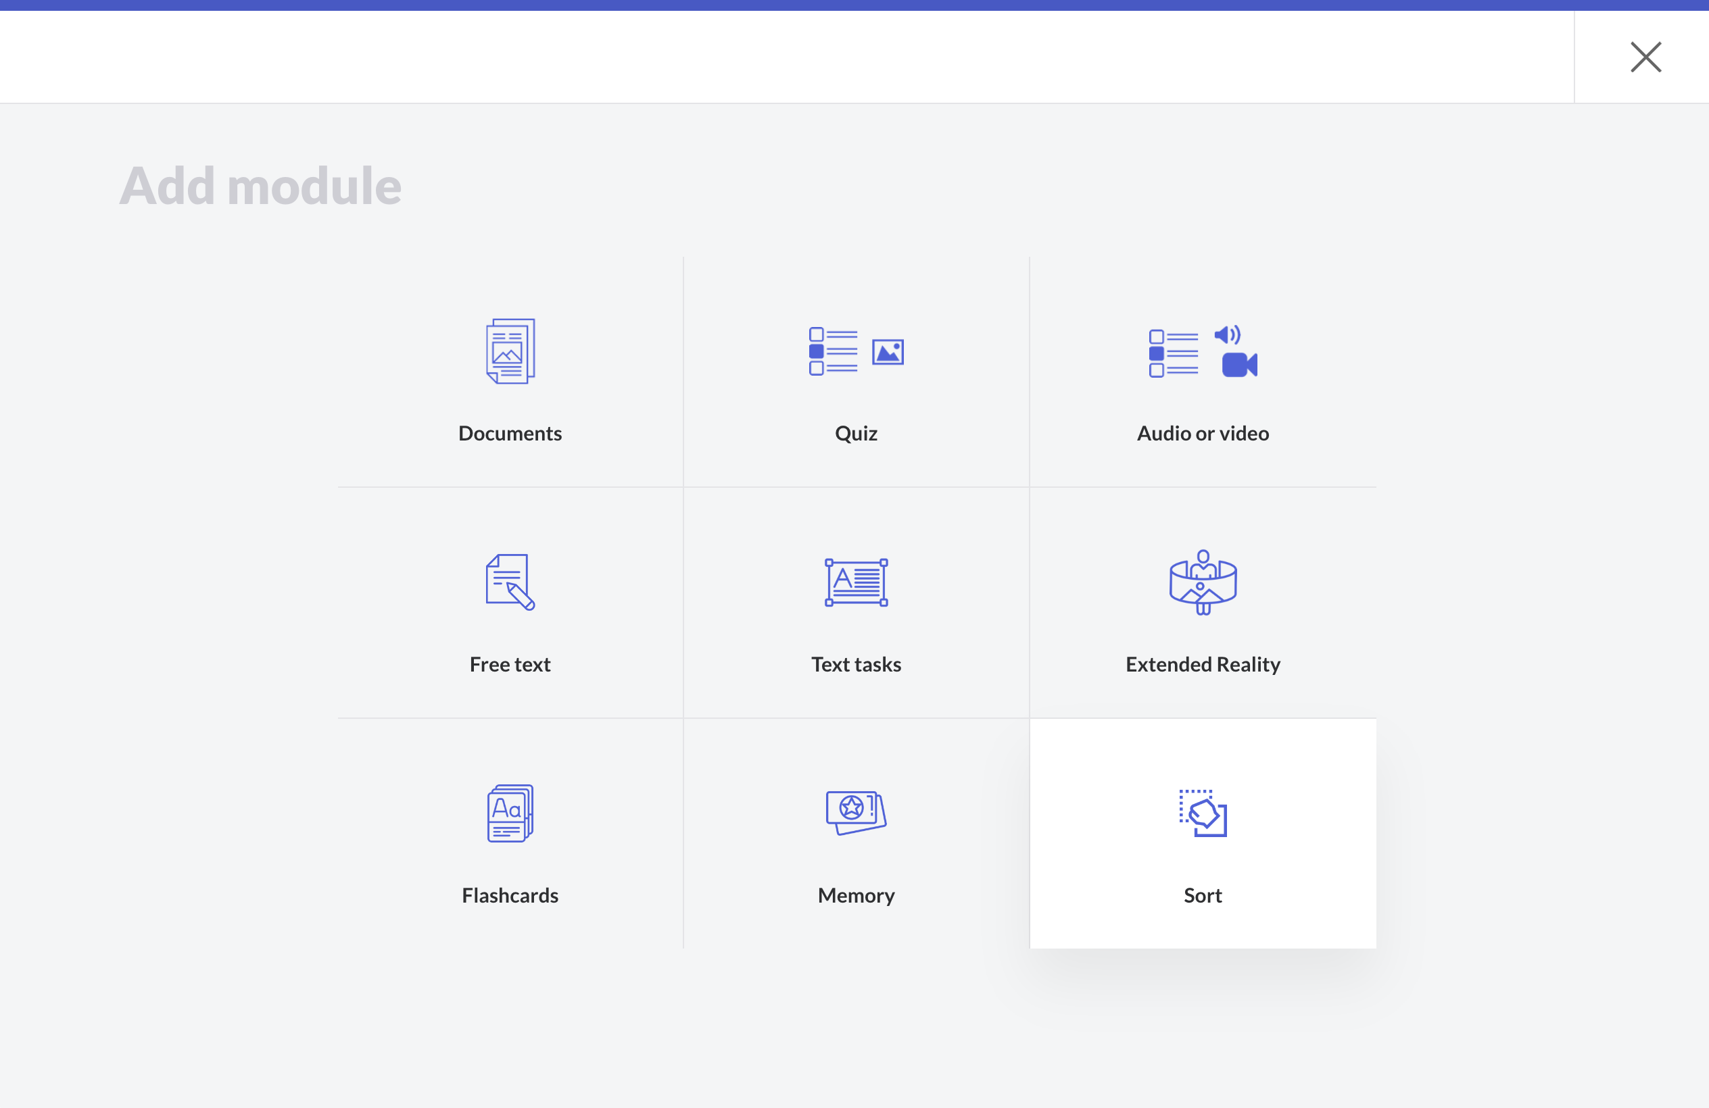The image size is (1709, 1108).
Task: Click the image icon beside Quiz list
Action: coord(888,353)
